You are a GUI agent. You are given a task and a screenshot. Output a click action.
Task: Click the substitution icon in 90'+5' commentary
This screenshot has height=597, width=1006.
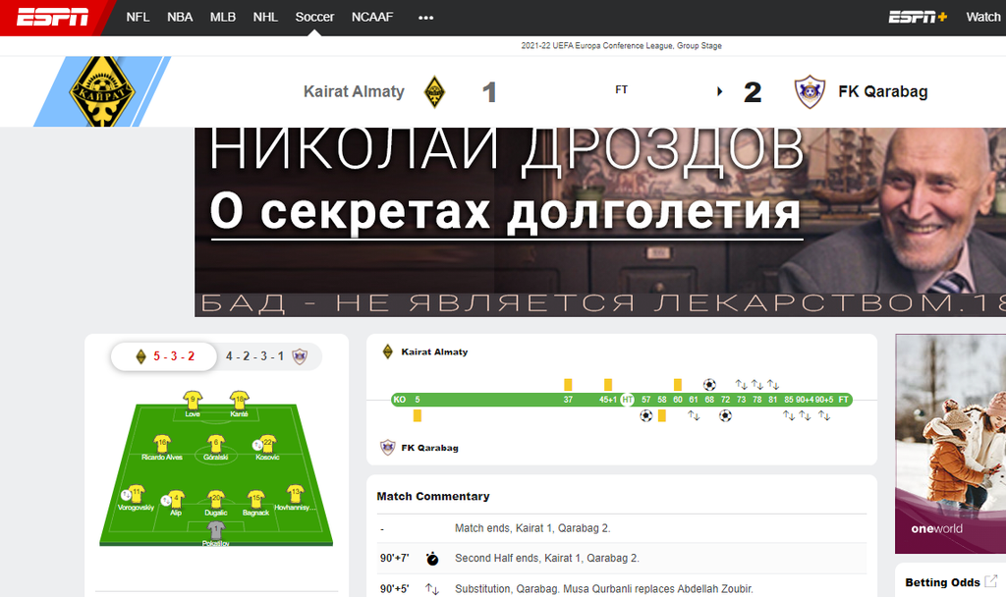tap(432, 589)
